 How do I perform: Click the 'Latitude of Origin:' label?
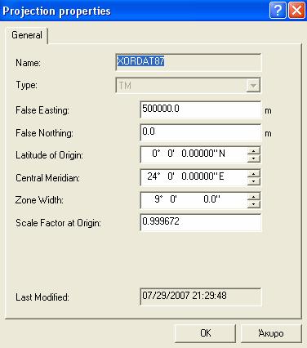[x=49, y=155]
